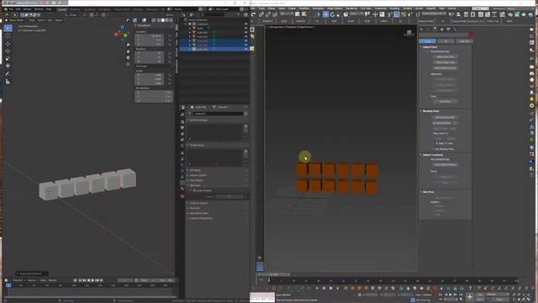Viewport: 538px width, 303px height.
Task: Hide the Collection in the Blender outliner
Action: tap(246, 24)
